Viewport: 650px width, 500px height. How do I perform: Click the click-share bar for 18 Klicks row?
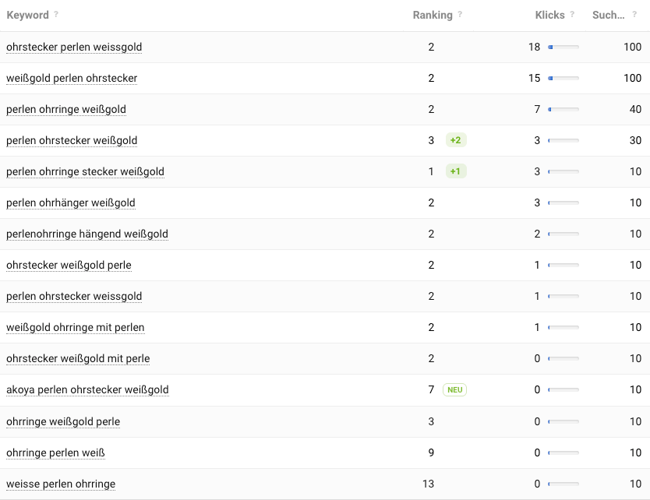coord(563,48)
